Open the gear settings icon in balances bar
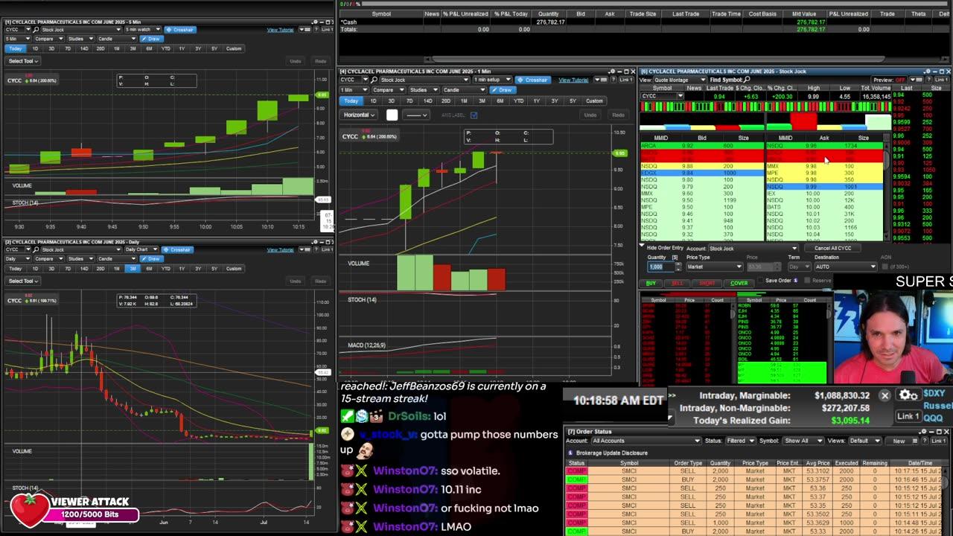 pos(907,395)
